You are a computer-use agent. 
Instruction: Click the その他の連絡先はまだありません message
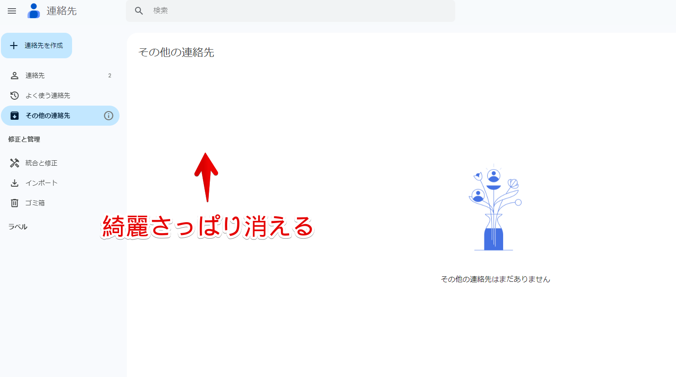(495, 279)
